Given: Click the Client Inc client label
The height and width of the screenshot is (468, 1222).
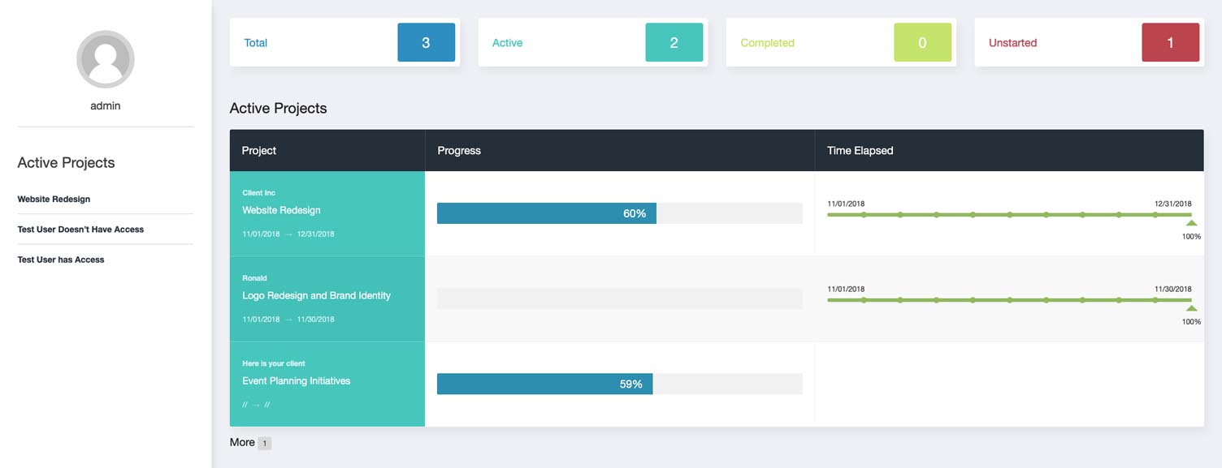Looking at the screenshot, I should pyautogui.click(x=258, y=193).
